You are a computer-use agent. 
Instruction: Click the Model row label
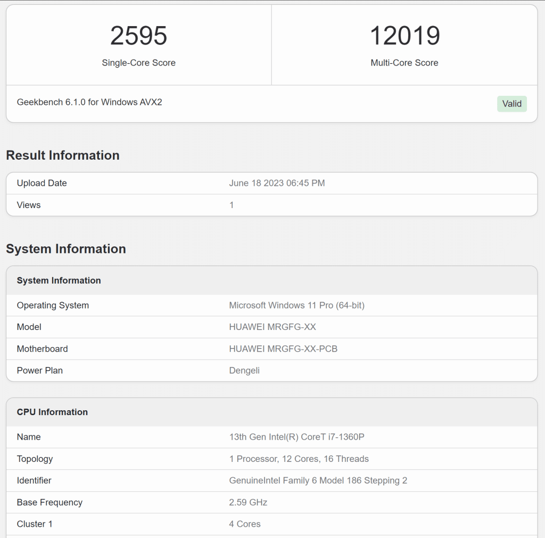pos(29,327)
